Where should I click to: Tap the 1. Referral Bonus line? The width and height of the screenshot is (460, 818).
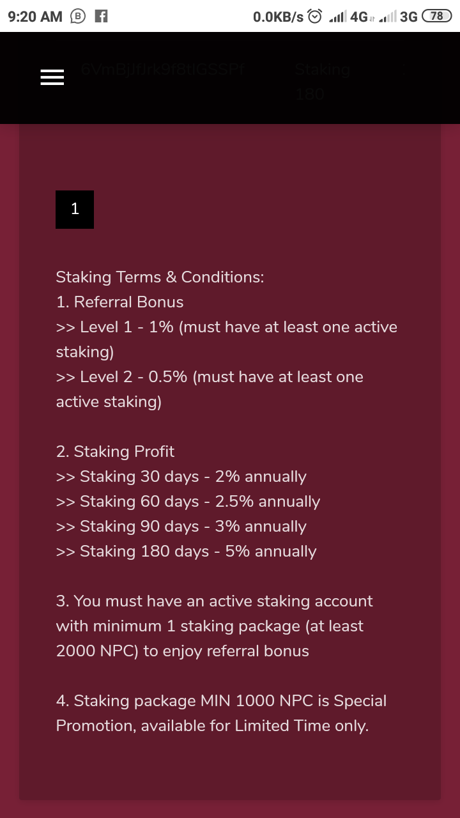click(x=119, y=302)
